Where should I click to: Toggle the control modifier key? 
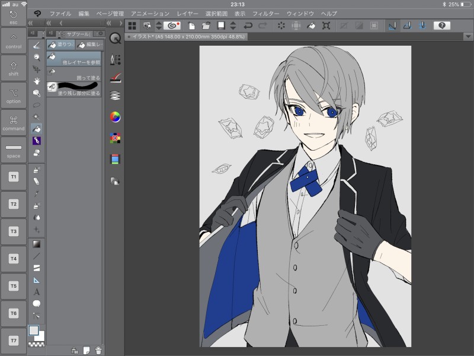[x=14, y=41]
